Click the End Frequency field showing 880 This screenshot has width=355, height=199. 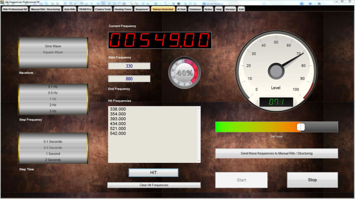[129, 79]
